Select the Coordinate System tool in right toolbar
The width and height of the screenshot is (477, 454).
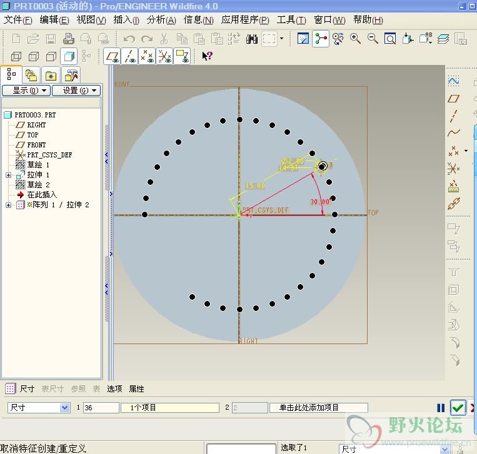[453, 168]
